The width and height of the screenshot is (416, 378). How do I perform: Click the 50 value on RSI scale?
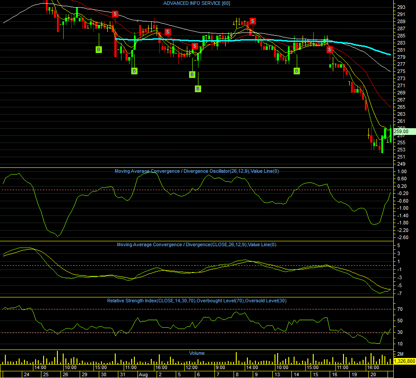[x=400, y=321]
